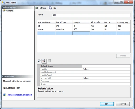The width and height of the screenshot is (135, 109).
Task: Change Unique value for the name row
Action: pos(110,29)
